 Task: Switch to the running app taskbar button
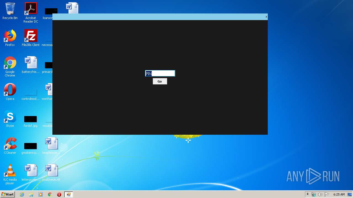click(x=68, y=194)
